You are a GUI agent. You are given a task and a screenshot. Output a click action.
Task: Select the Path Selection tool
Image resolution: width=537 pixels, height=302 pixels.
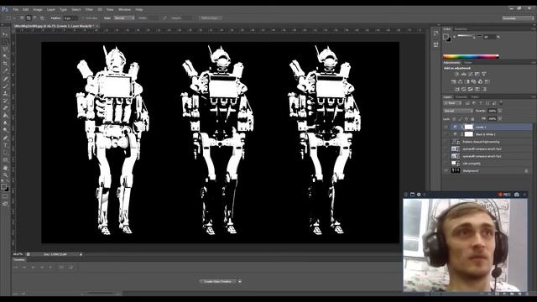(5, 153)
